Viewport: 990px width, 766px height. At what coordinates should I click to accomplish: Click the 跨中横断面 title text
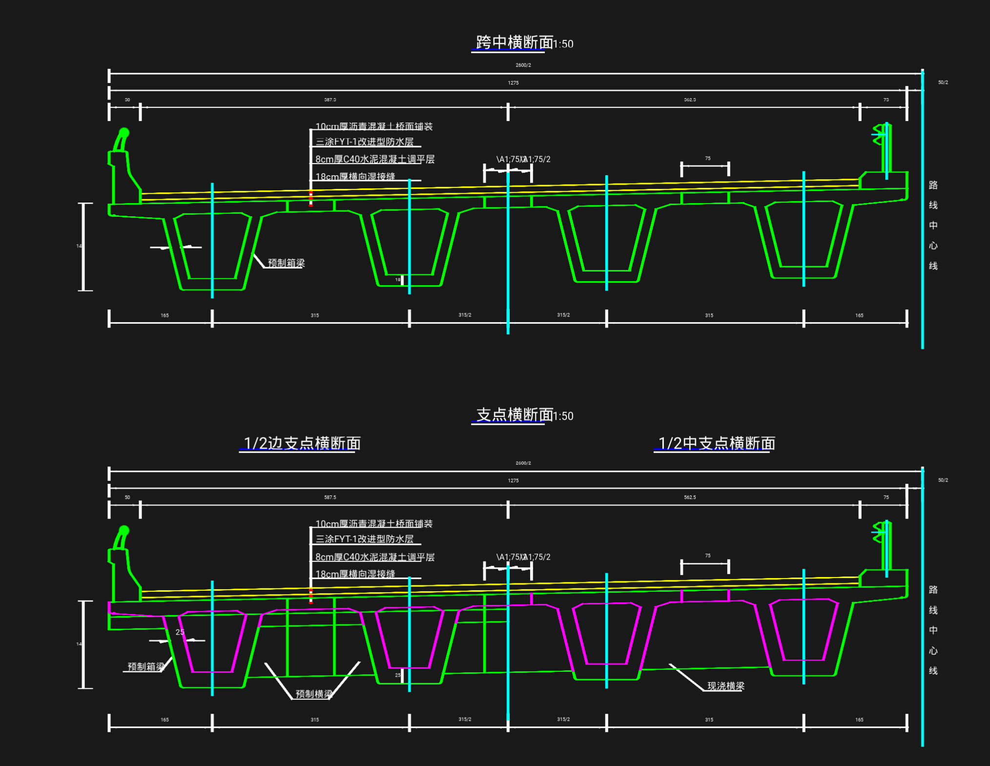click(x=514, y=42)
